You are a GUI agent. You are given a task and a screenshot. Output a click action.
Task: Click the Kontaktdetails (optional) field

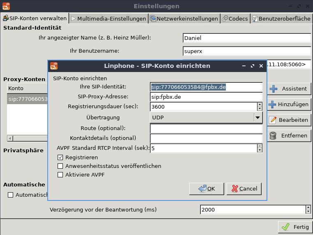[x=206, y=138]
